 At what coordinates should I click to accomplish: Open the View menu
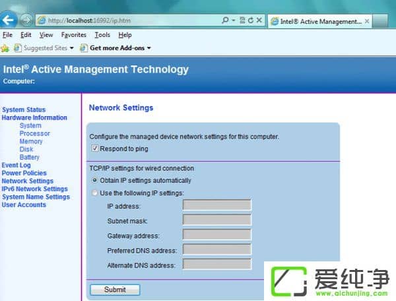tap(46, 35)
